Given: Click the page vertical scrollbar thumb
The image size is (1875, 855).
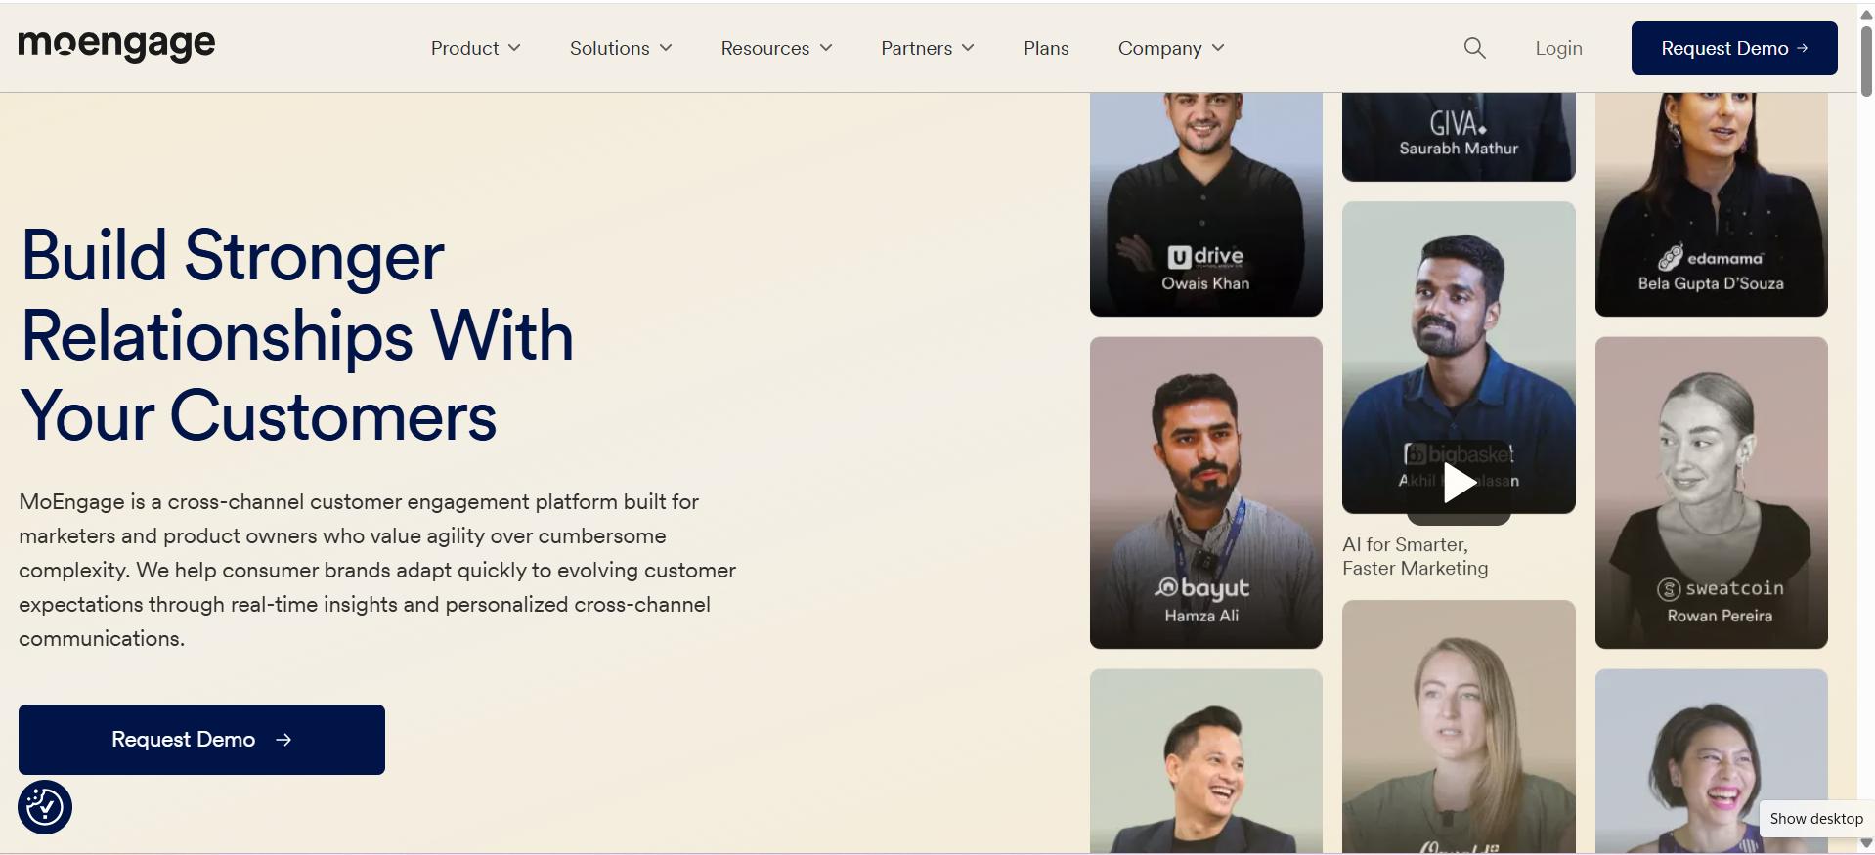Looking at the screenshot, I should [x=1866, y=61].
